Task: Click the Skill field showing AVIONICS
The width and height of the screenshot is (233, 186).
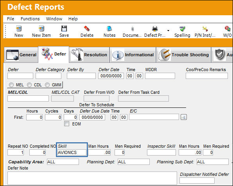Action: click(72, 152)
